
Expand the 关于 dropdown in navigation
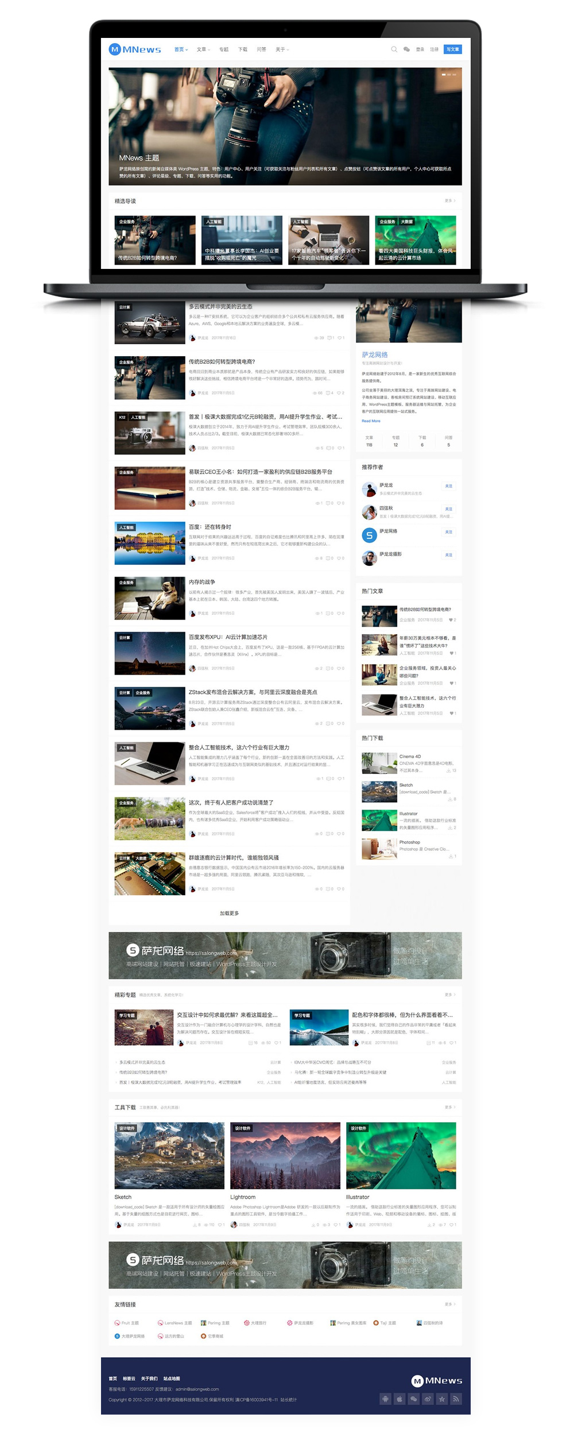pos(282,49)
